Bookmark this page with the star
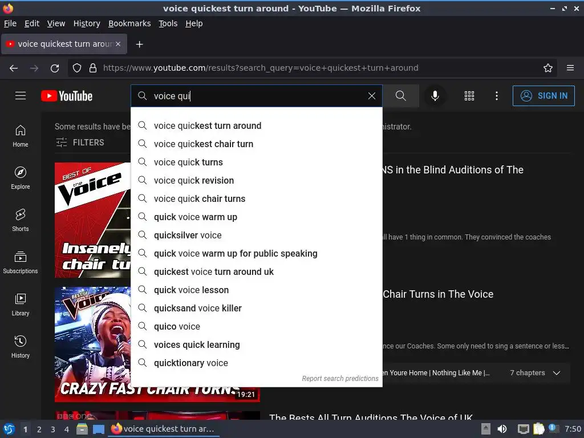 [x=548, y=68]
